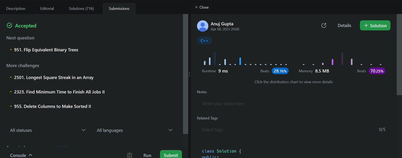Image resolution: width=402 pixels, height=158 pixels.
Task: Click the green + Solution button
Action: [375, 25]
